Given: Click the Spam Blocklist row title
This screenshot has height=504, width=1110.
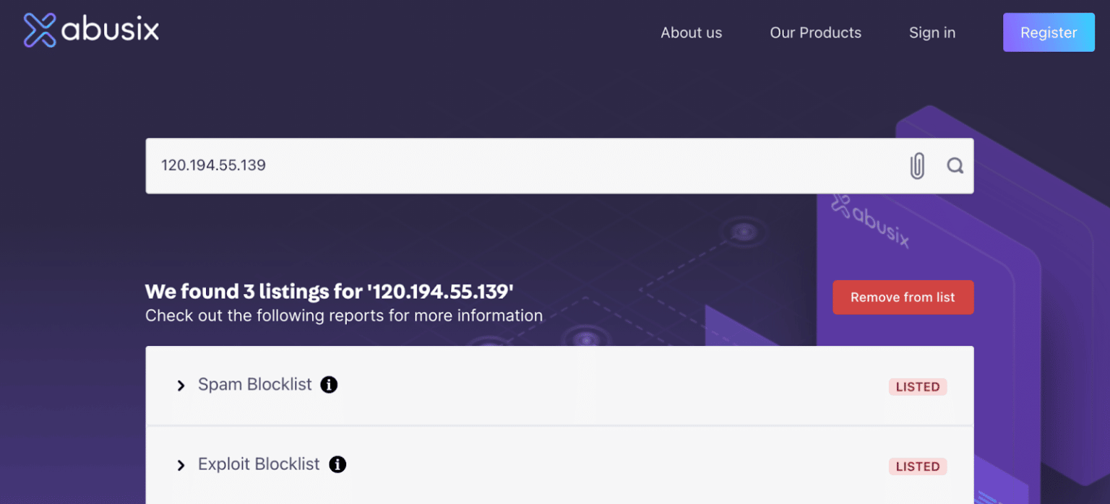Looking at the screenshot, I should click(x=254, y=385).
